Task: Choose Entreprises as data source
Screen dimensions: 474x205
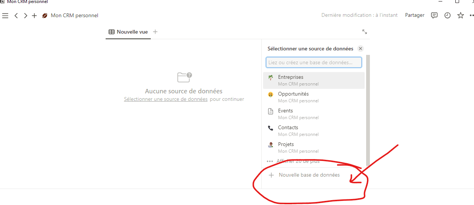Action: (x=314, y=80)
